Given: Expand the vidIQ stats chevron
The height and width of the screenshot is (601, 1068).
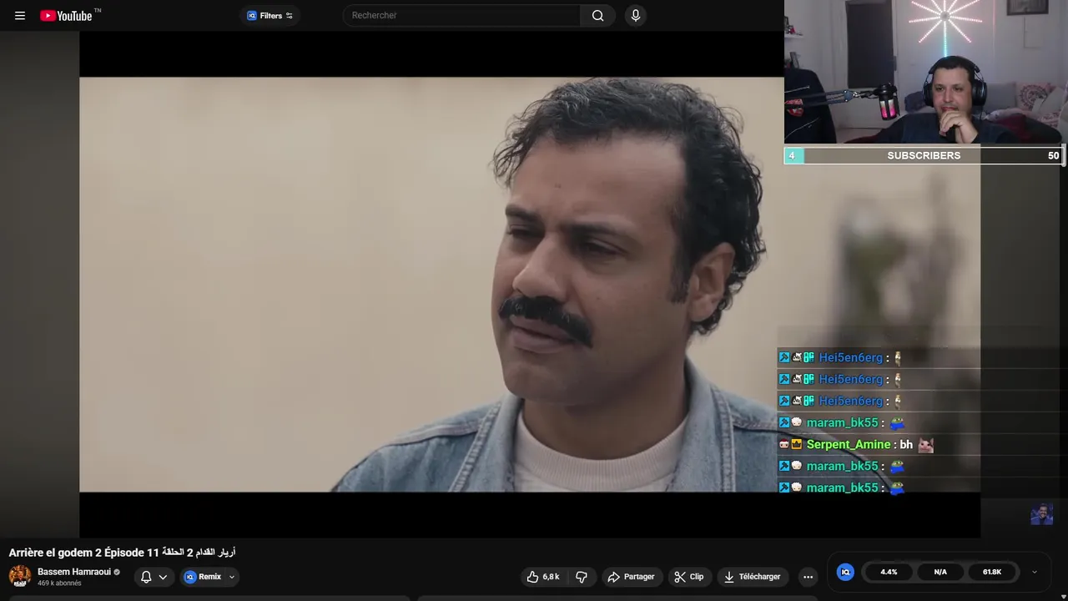Looking at the screenshot, I should (1035, 572).
